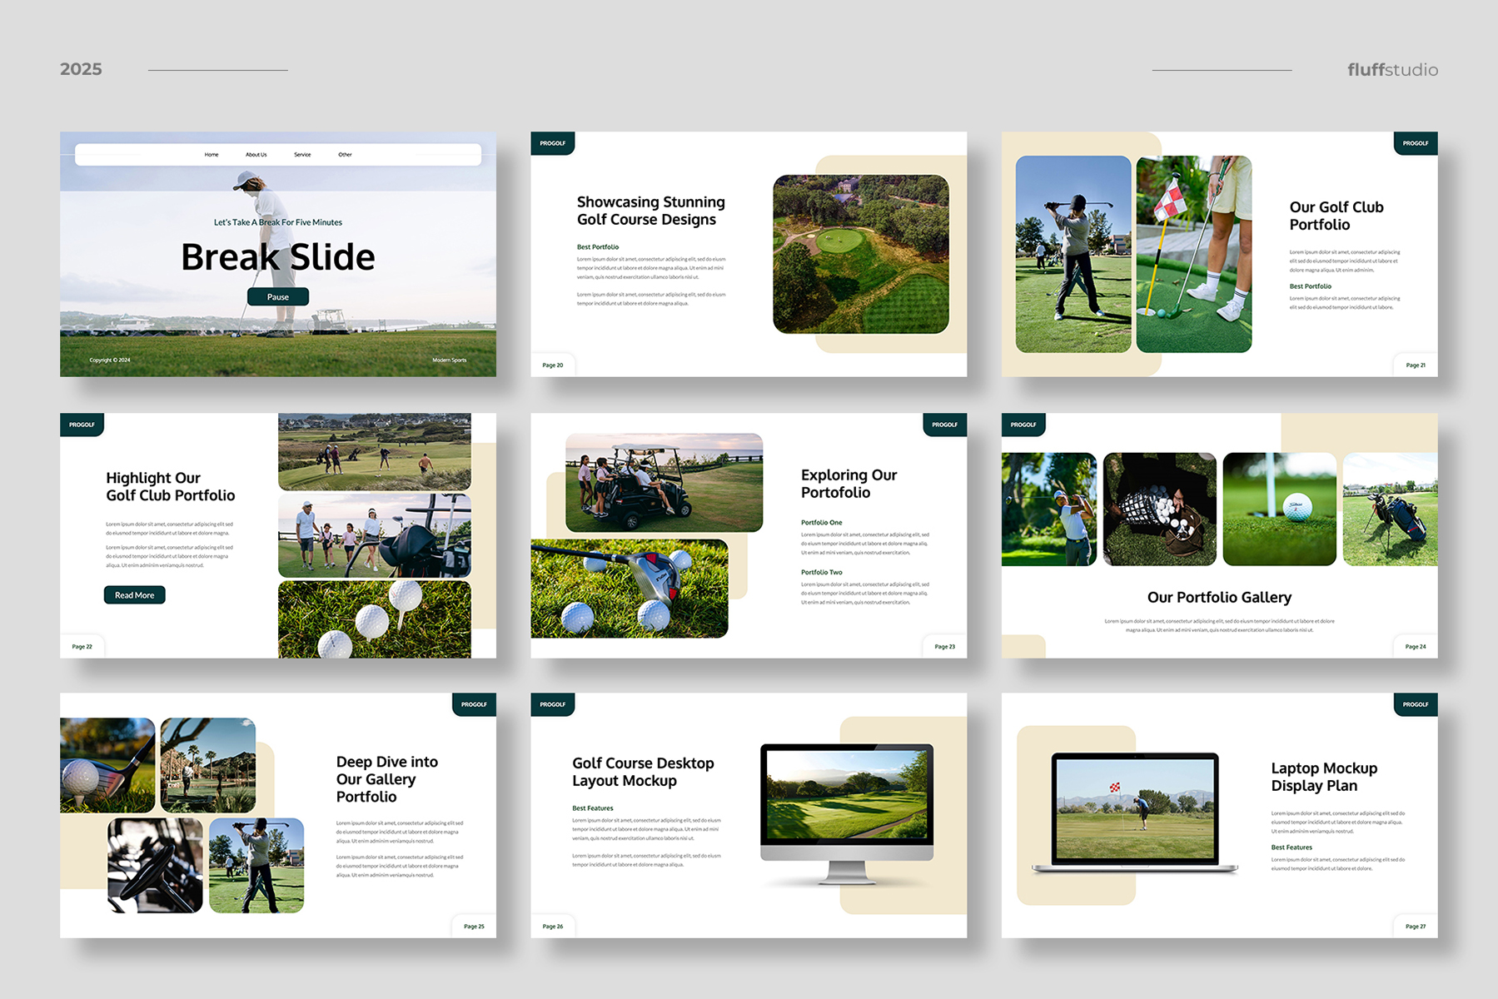Select the laptop mockup image
This screenshot has width=1498, height=999.
pyautogui.click(x=1134, y=812)
